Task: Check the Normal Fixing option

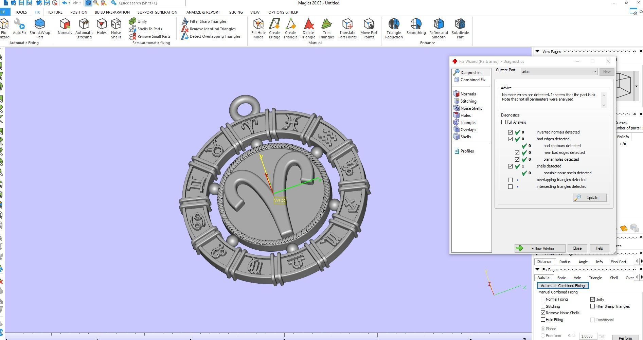Action: point(543,299)
